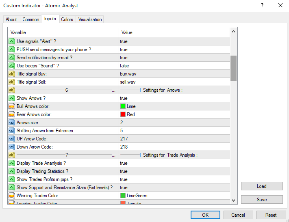The width and height of the screenshot is (289, 222).
Task: Click the icon next to Title signal Buy
Action: 12,74
